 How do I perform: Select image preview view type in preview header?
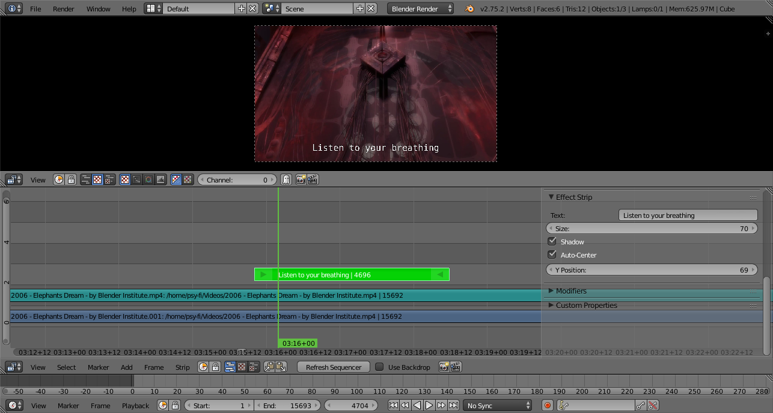pos(97,179)
